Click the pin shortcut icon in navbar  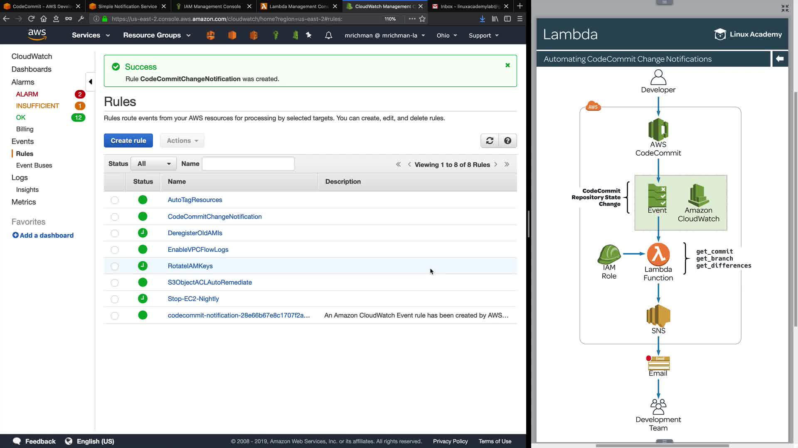pyautogui.click(x=309, y=35)
